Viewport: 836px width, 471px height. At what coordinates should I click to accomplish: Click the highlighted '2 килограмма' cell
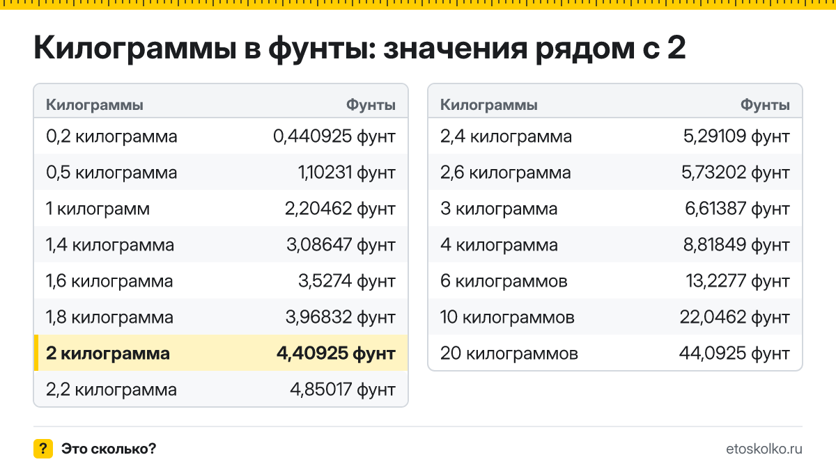click(x=108, y=353)
